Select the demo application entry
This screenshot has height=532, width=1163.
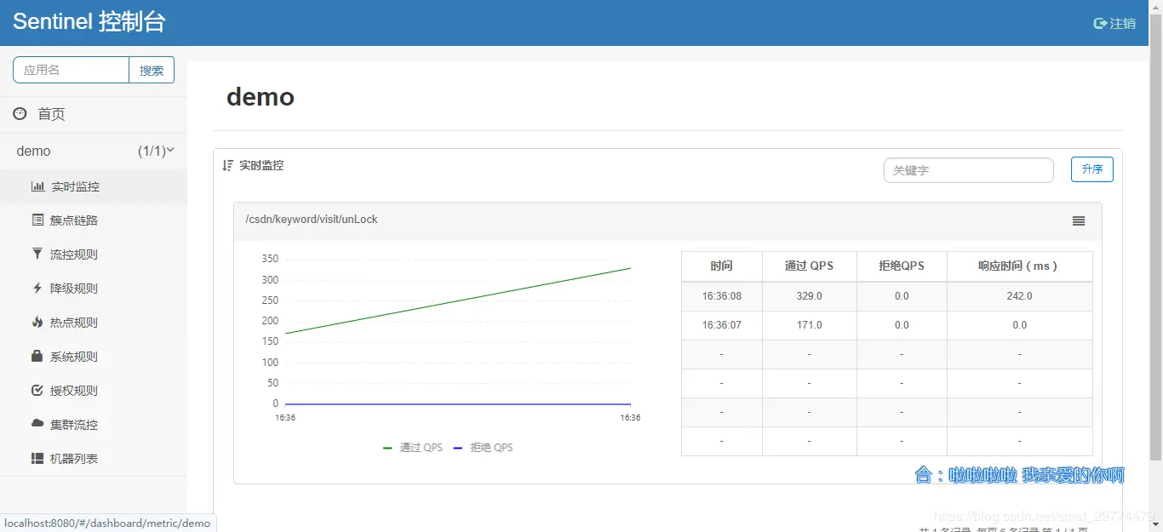94,151
